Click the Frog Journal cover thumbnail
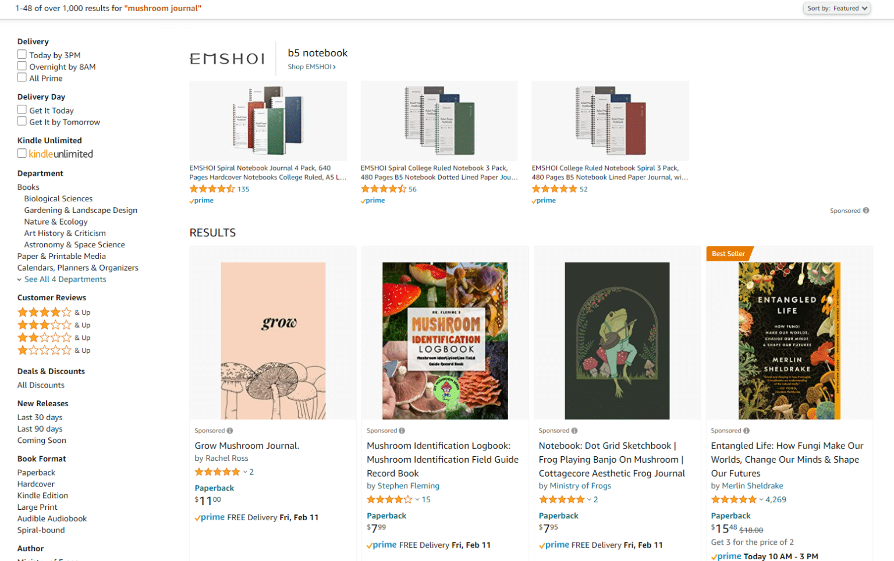This screenshot has width=894, height=561. point(616,340)
